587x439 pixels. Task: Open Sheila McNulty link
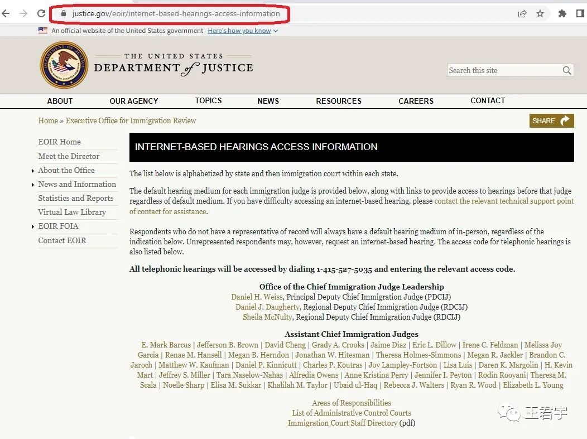pyautogui.click(x=267, y=317)
